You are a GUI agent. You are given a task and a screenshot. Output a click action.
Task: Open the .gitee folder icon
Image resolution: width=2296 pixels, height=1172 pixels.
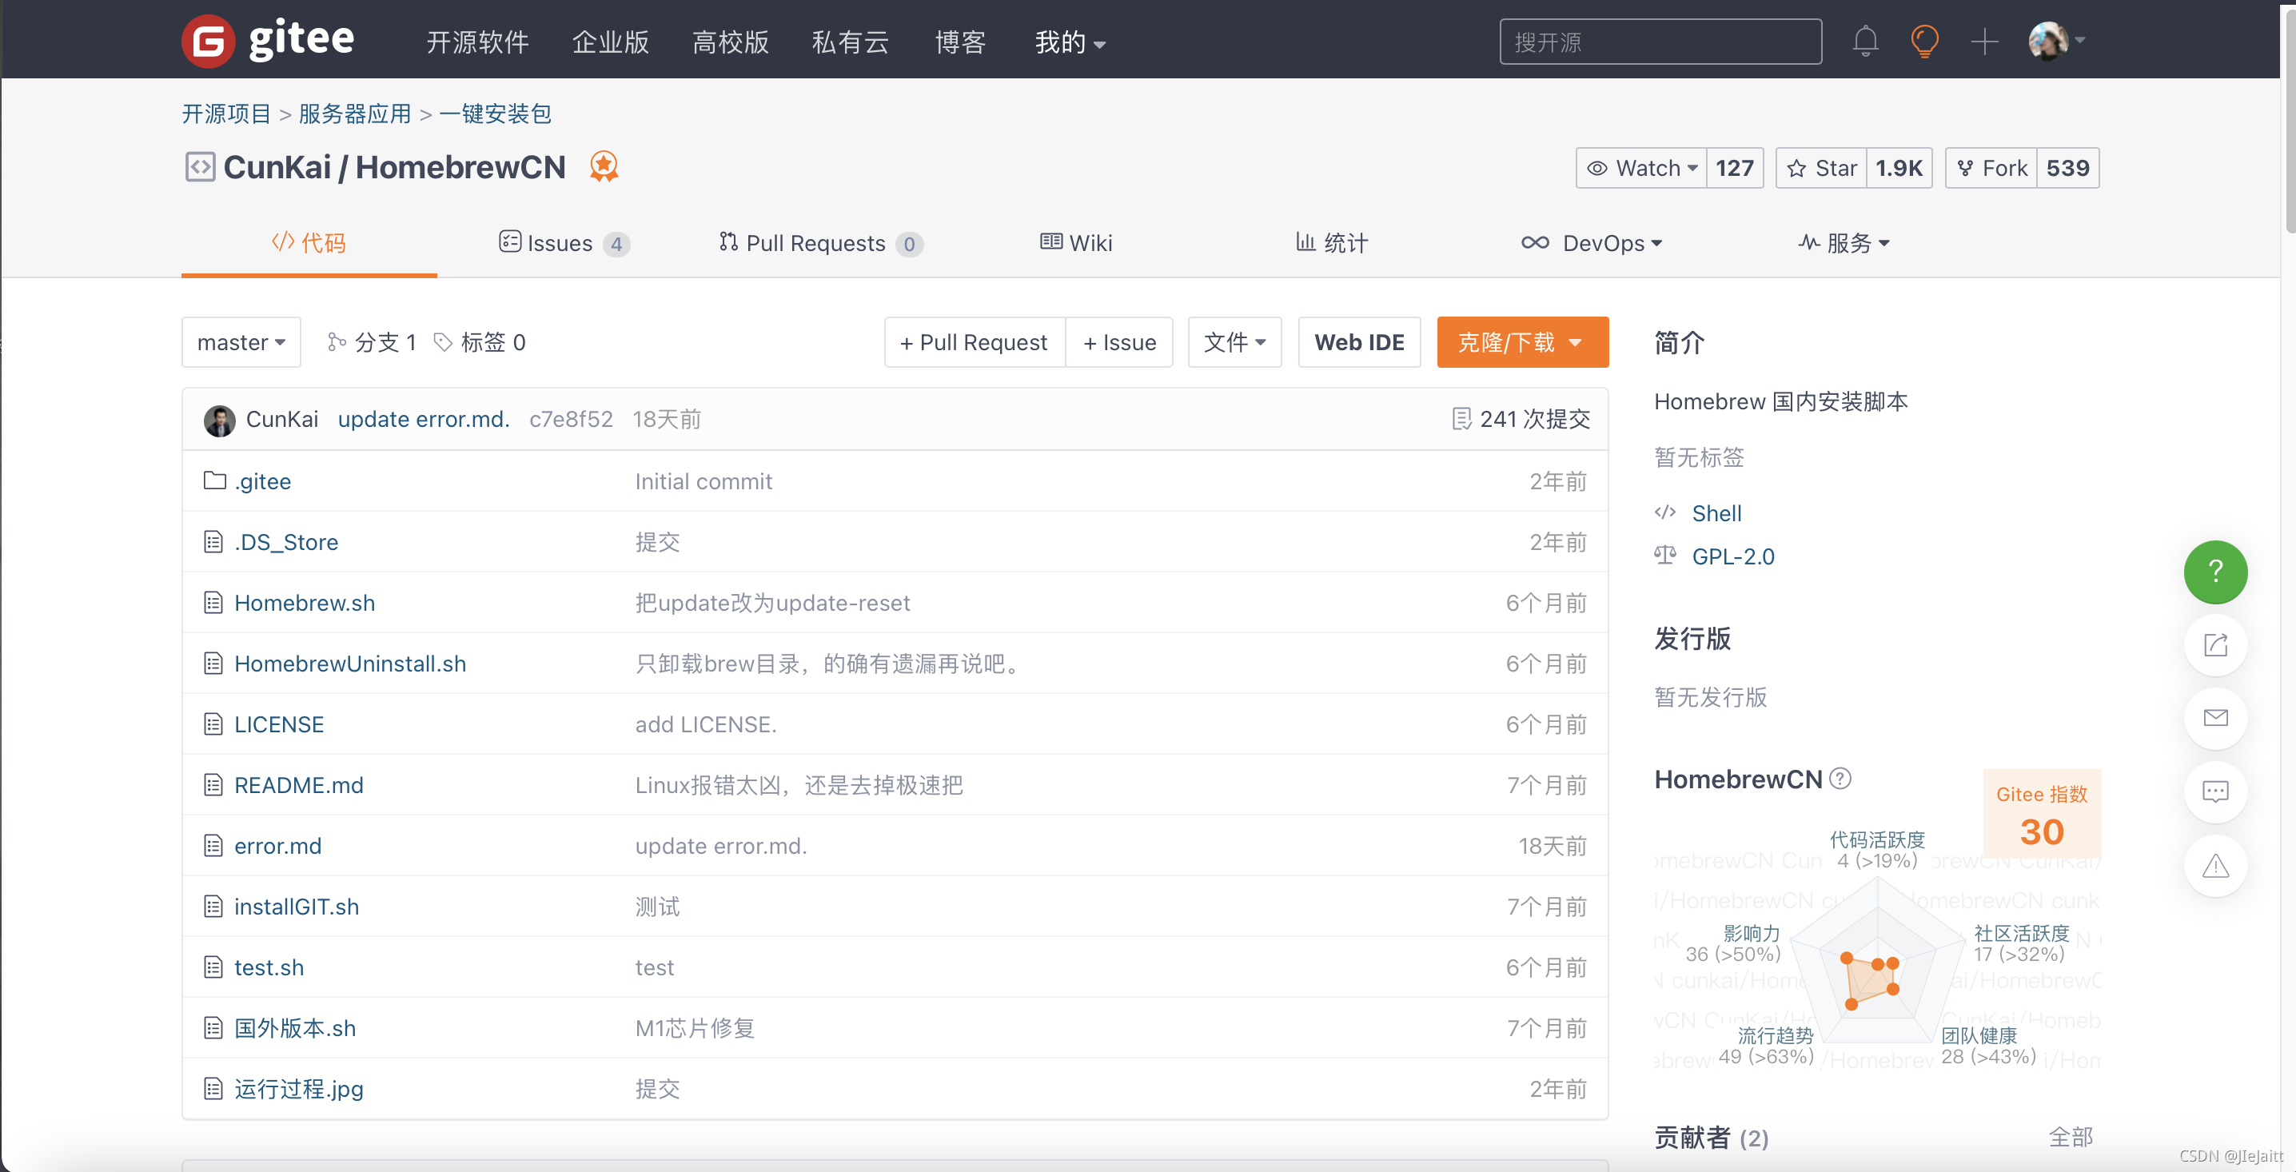pyautogui.click(x=214, y=480)
